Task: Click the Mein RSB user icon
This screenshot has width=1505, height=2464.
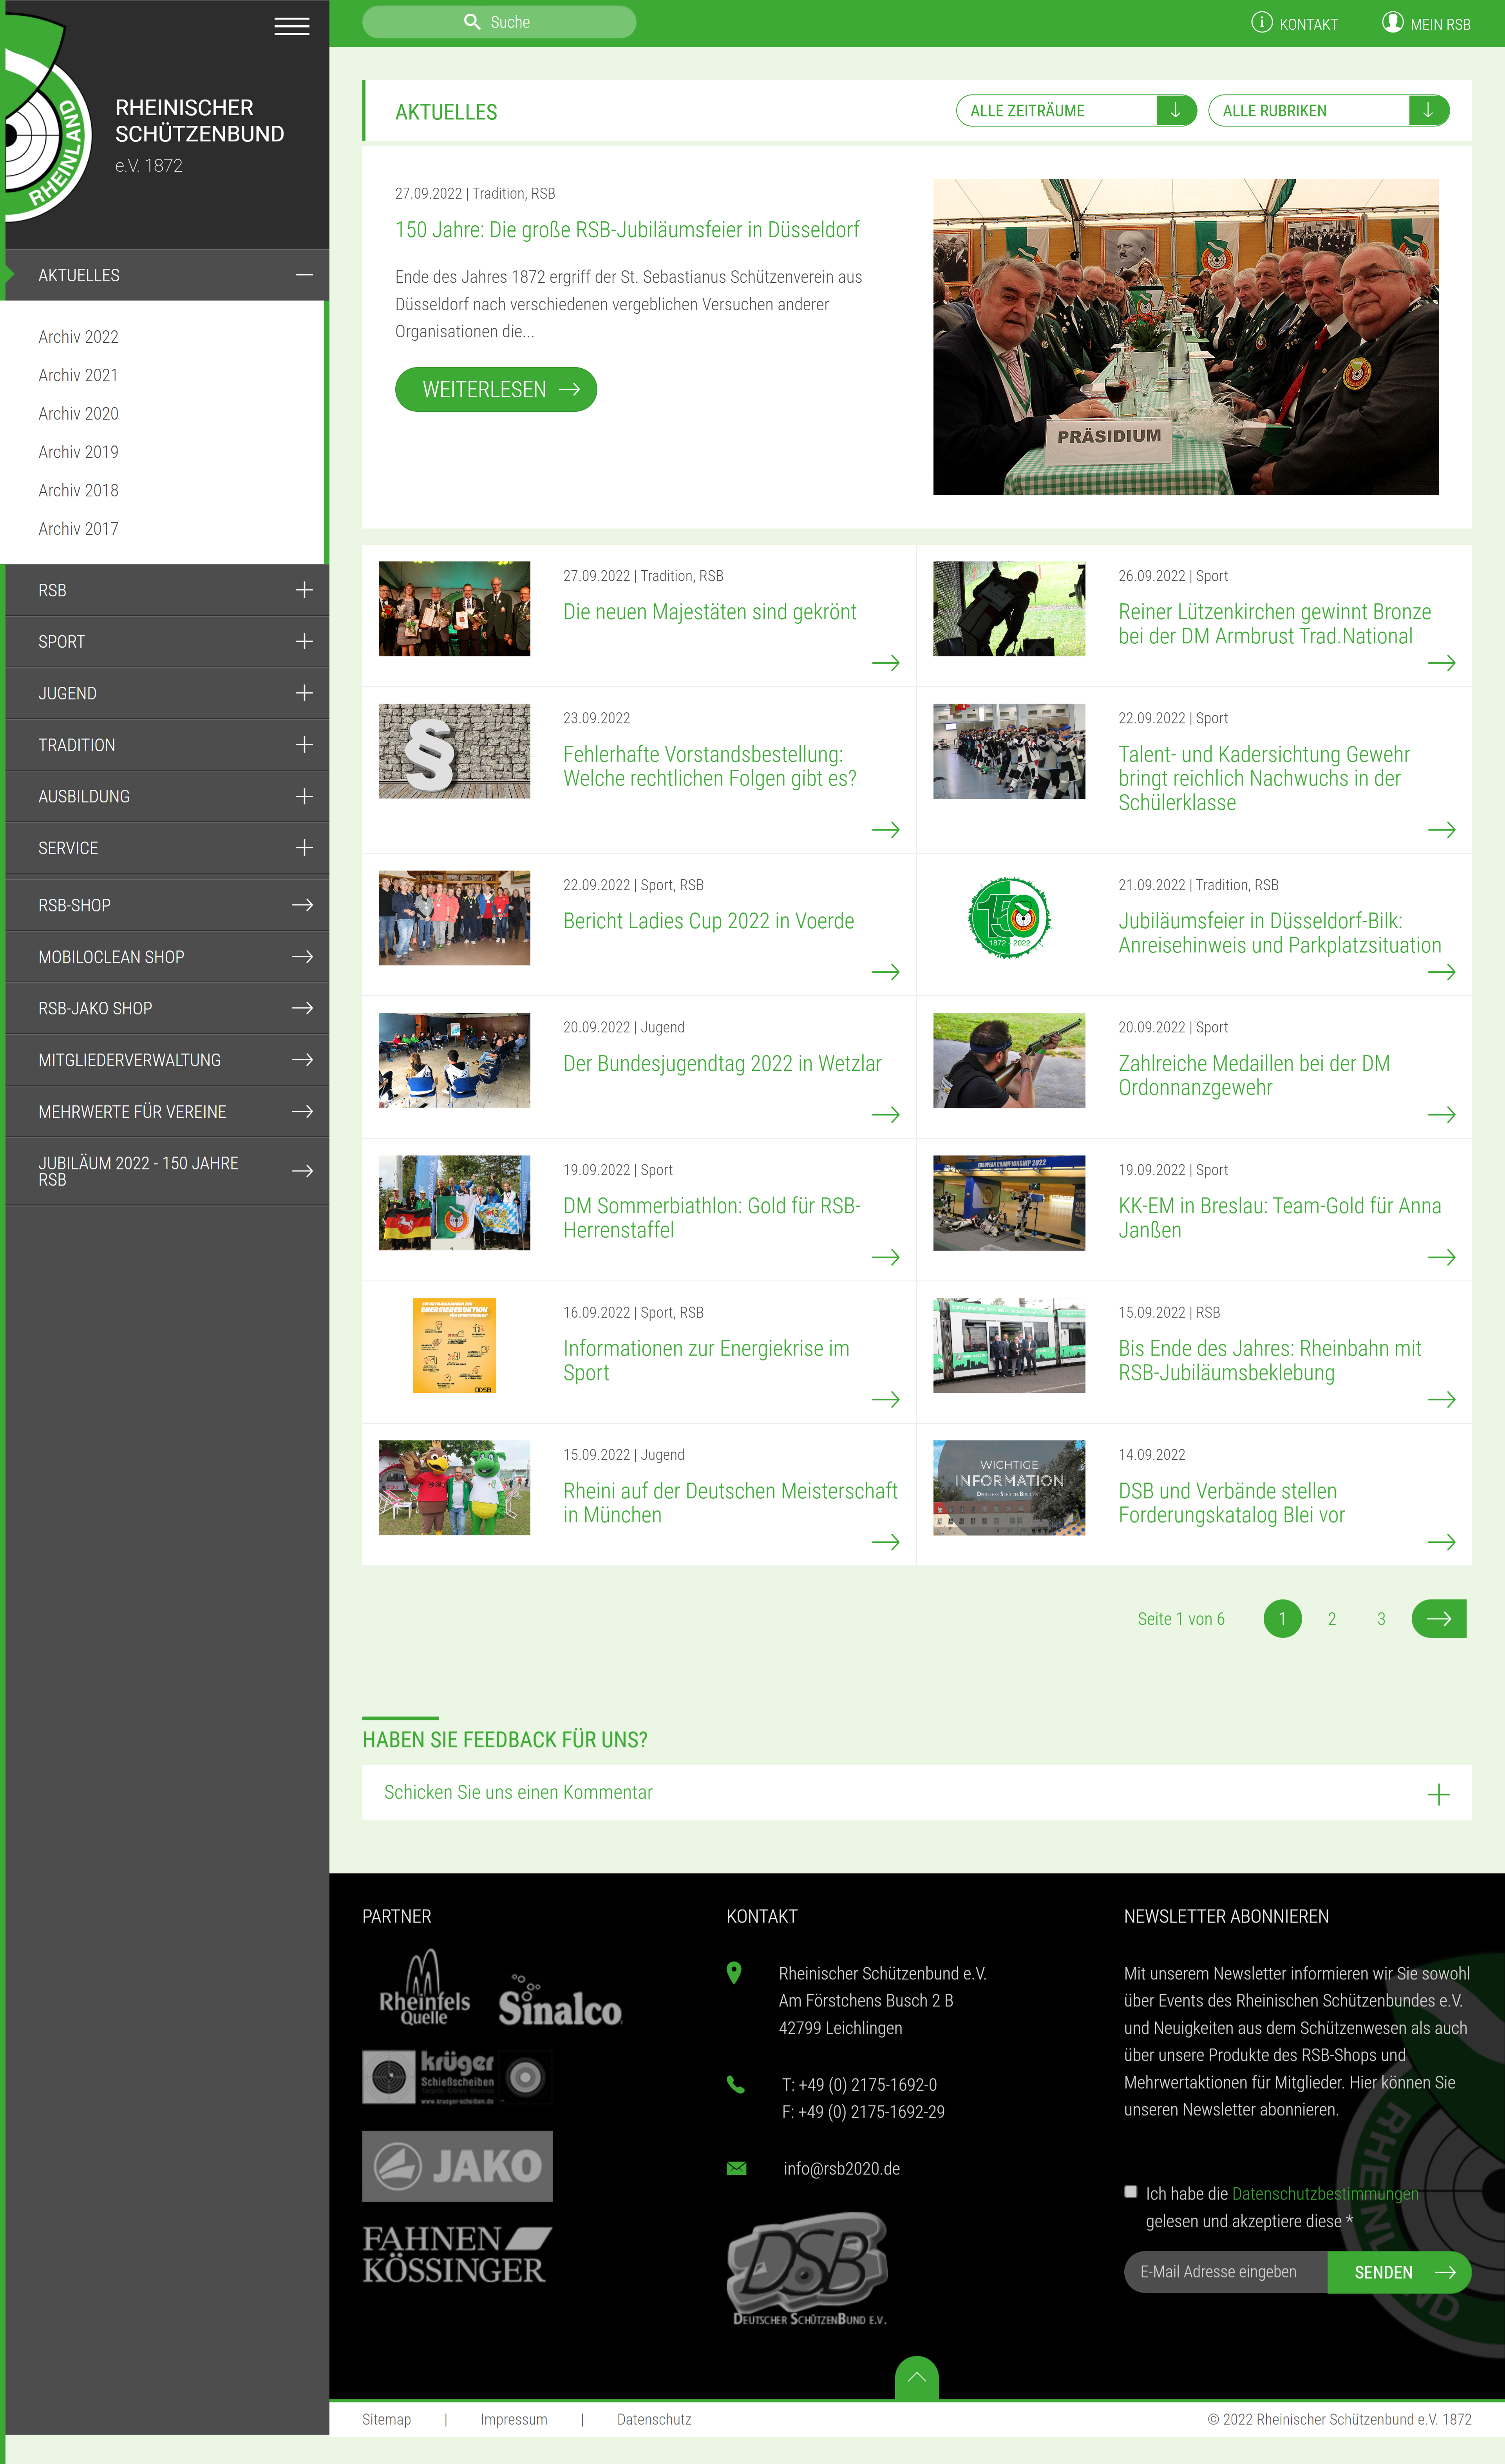Action: [1392, 22]
